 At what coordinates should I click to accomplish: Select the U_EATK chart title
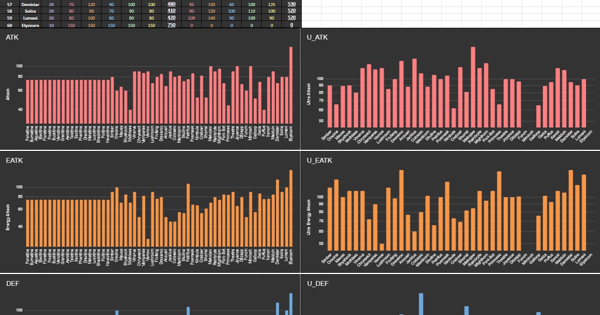coord(320,161)
